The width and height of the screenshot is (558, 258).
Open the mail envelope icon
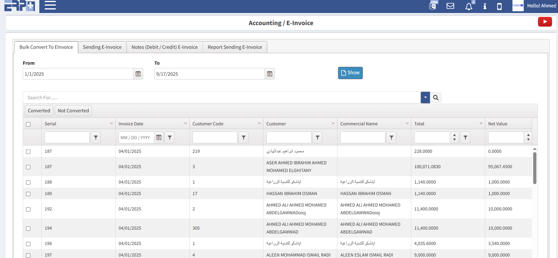[450, 6]
